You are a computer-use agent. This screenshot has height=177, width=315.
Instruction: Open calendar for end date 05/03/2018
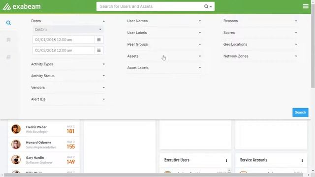click(x=99, y=50)
